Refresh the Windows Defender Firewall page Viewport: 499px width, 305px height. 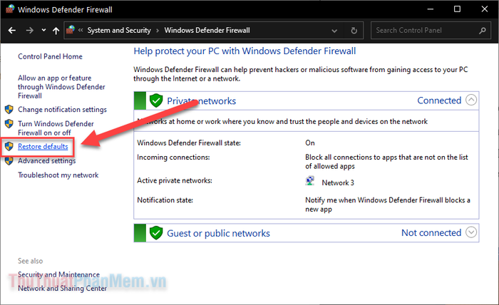coord(354,31)
